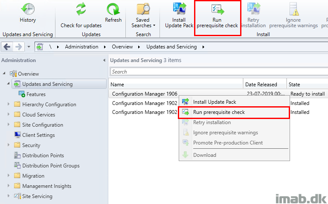Click the Search input field
Screen dimensions: 328x204
(x=218, y=72)
